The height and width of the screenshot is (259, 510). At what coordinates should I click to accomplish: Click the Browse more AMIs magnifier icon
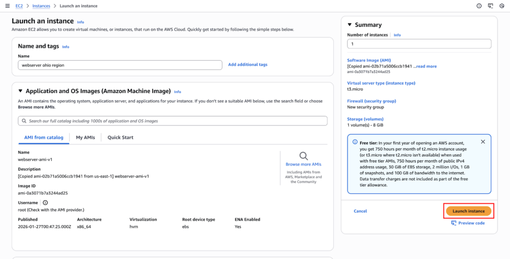tap(303, 156)
